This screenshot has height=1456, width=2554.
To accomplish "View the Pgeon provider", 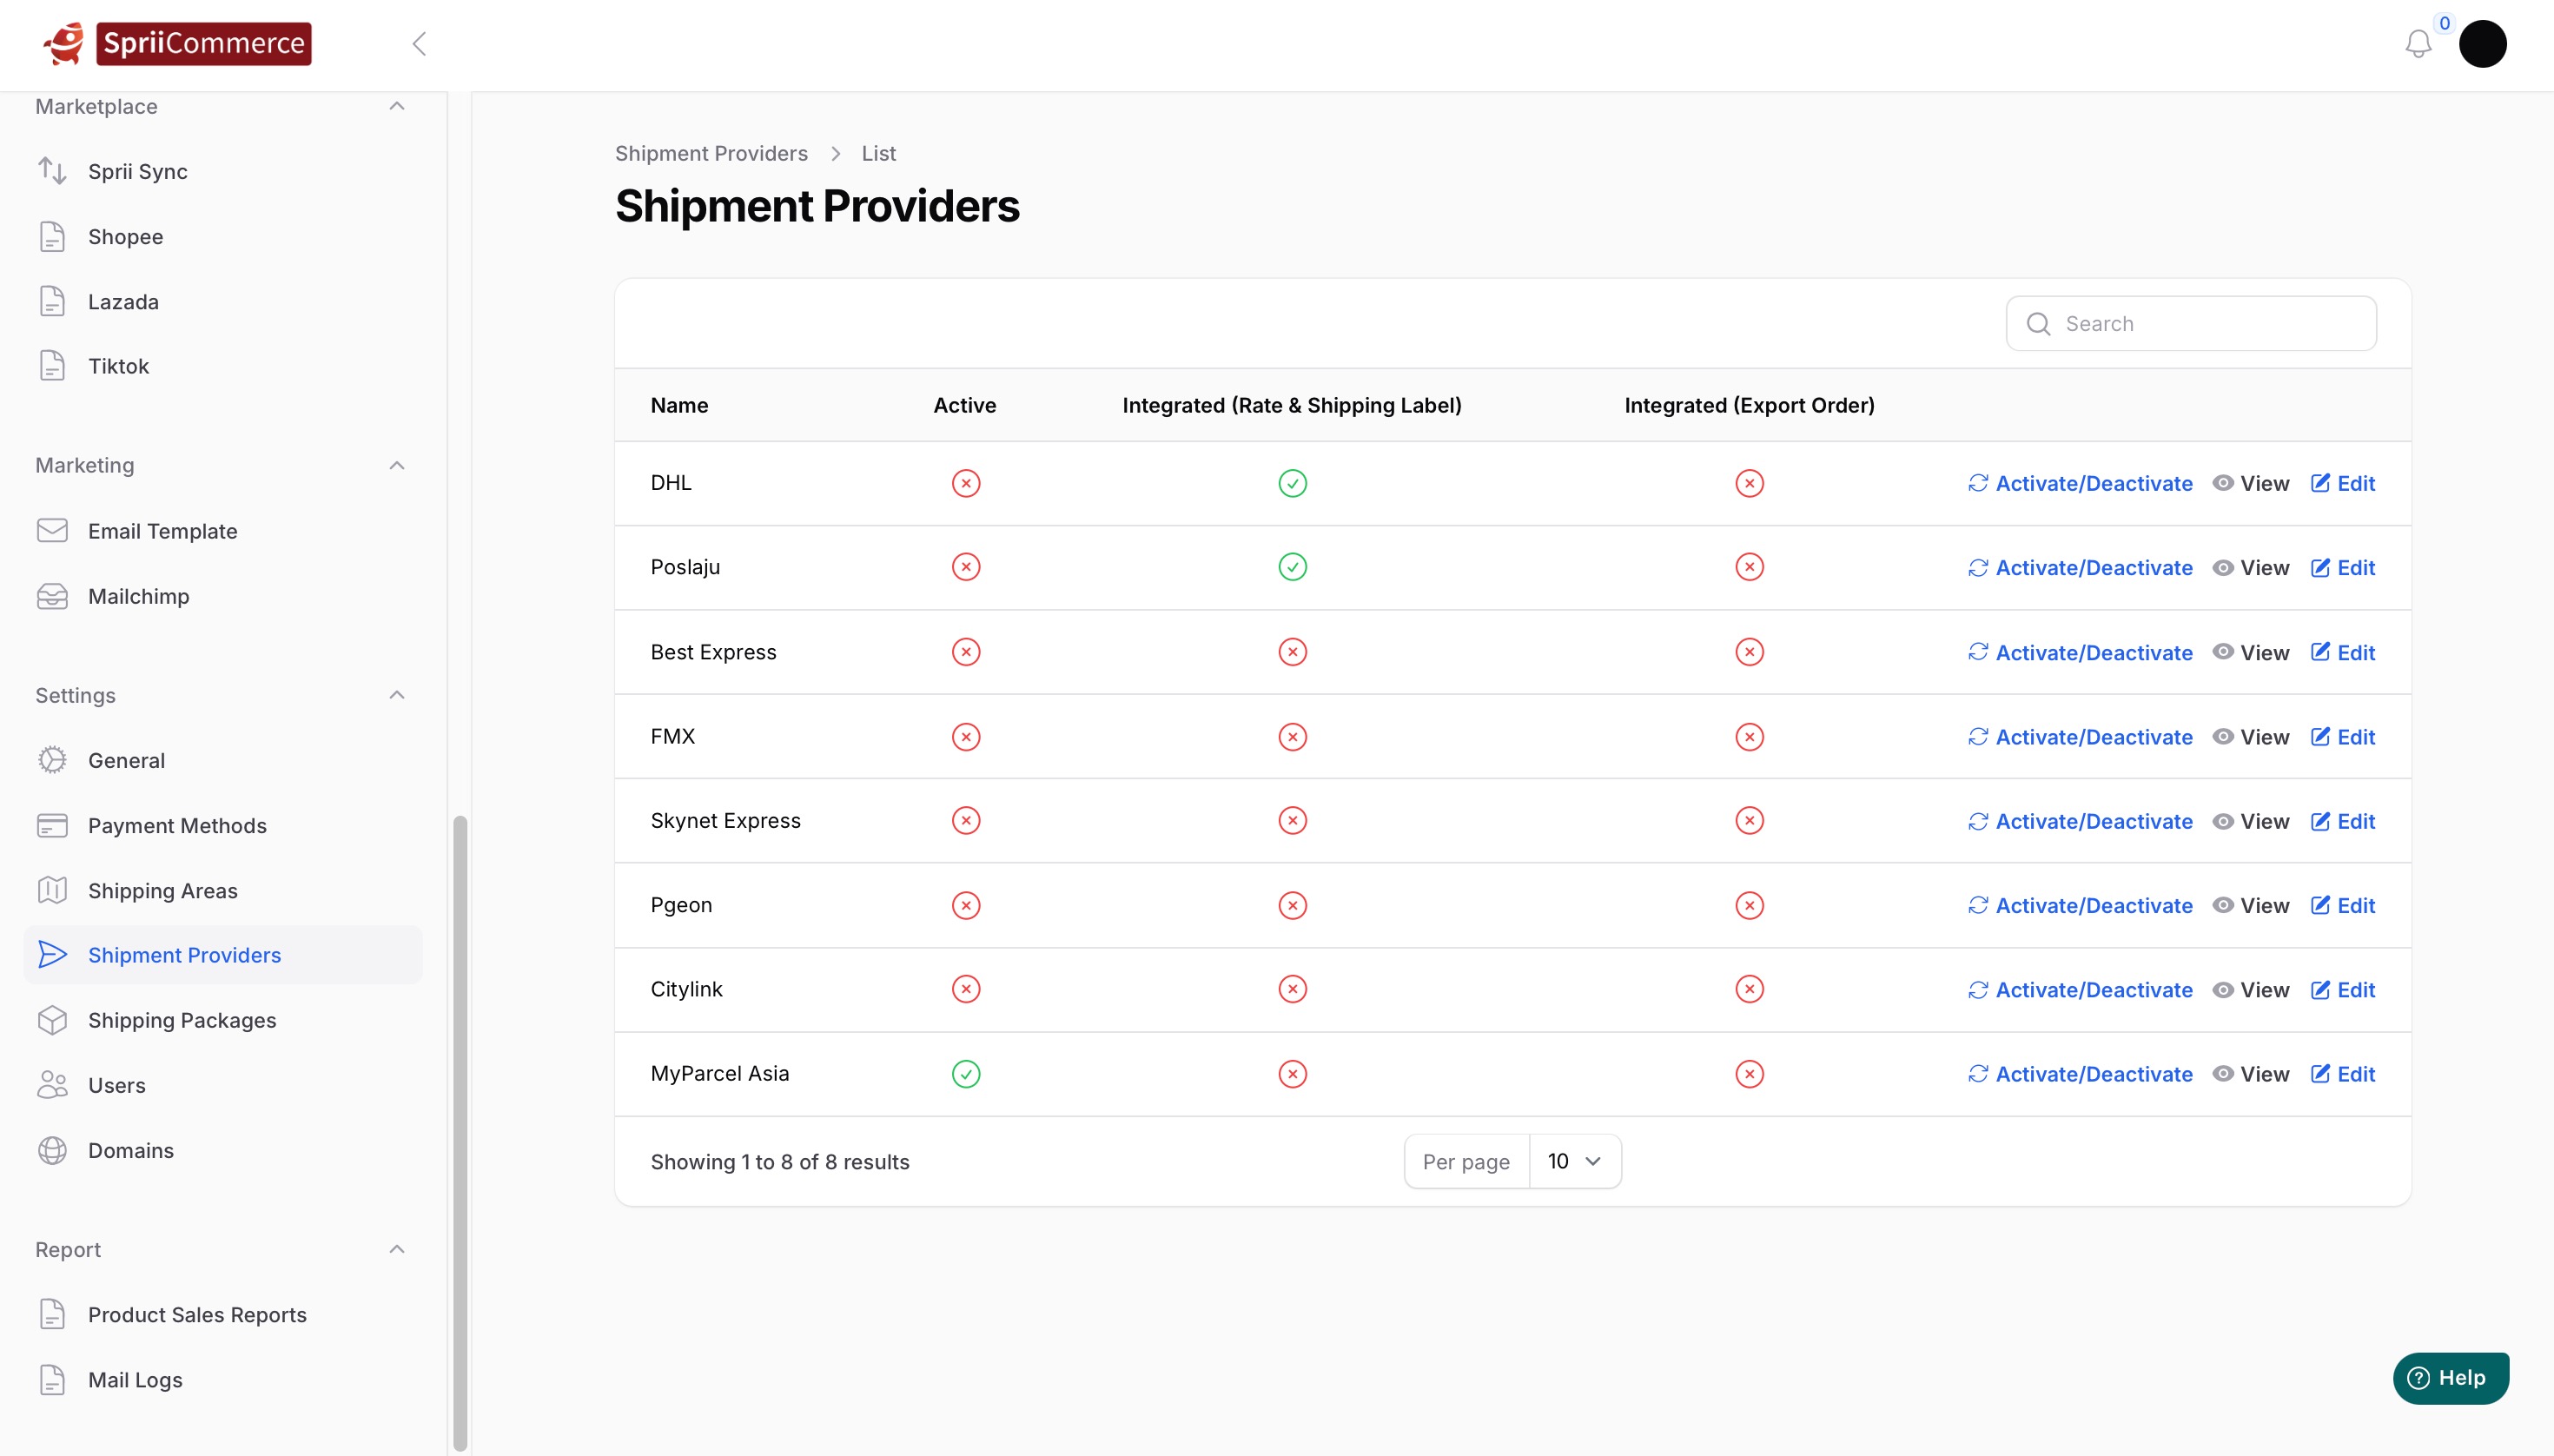I will (x=2250, y=905).
